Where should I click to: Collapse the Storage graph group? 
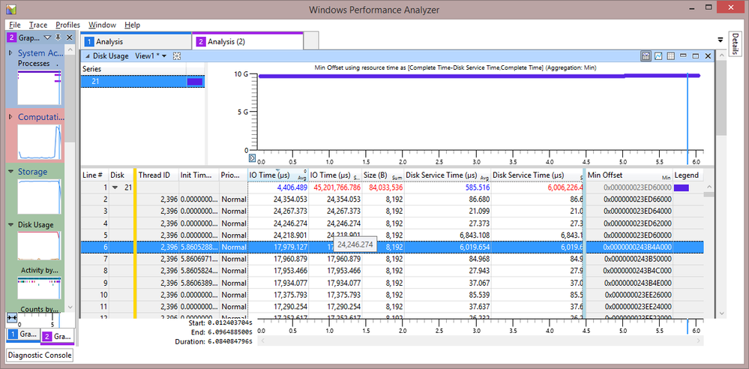[11, 172]
